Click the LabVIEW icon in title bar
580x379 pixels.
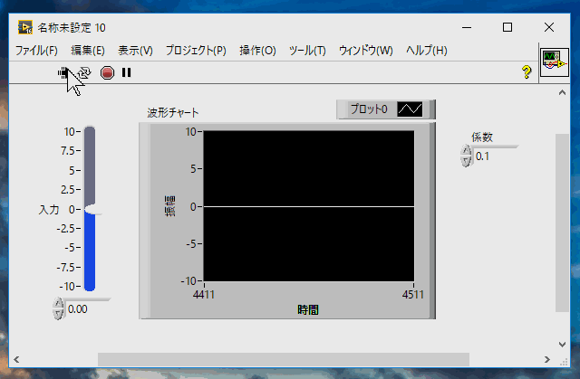pos(24,27)
